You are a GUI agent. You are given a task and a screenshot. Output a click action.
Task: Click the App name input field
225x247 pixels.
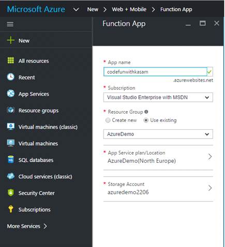click(x=155, y=72)
